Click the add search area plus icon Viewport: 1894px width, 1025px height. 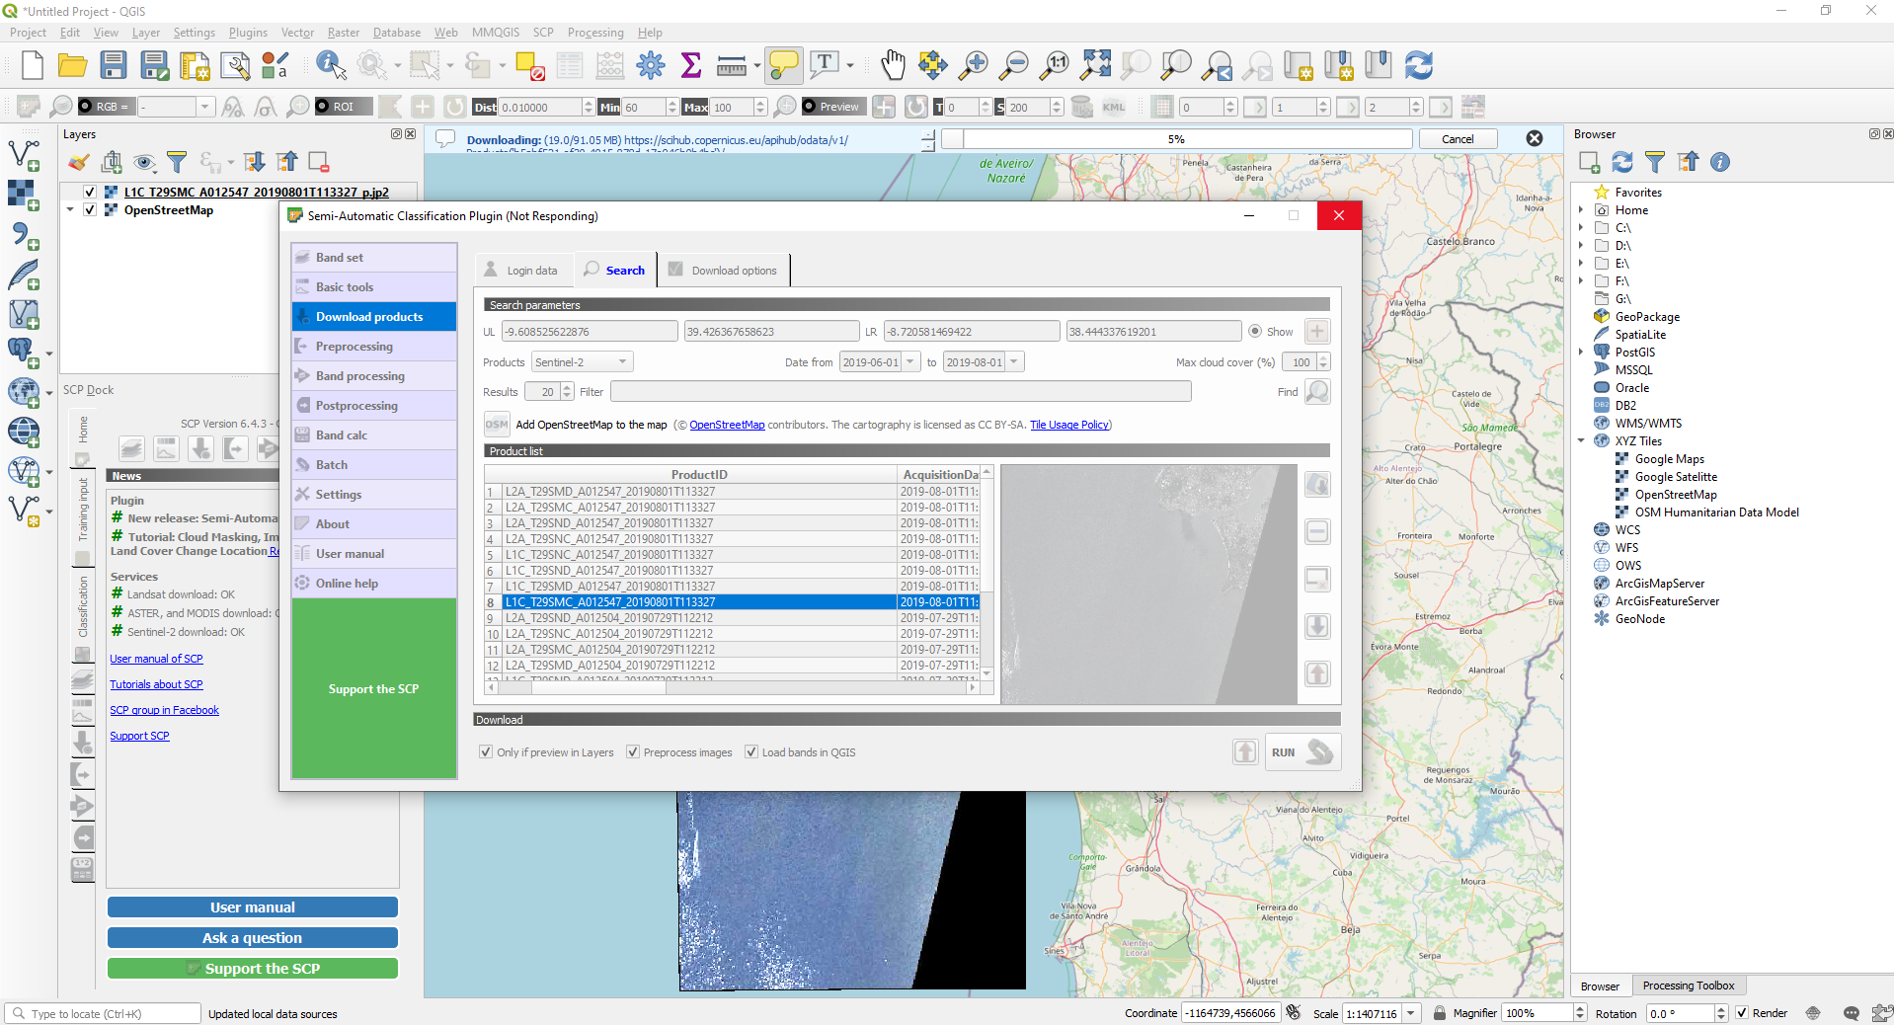tap(1317, 332)
